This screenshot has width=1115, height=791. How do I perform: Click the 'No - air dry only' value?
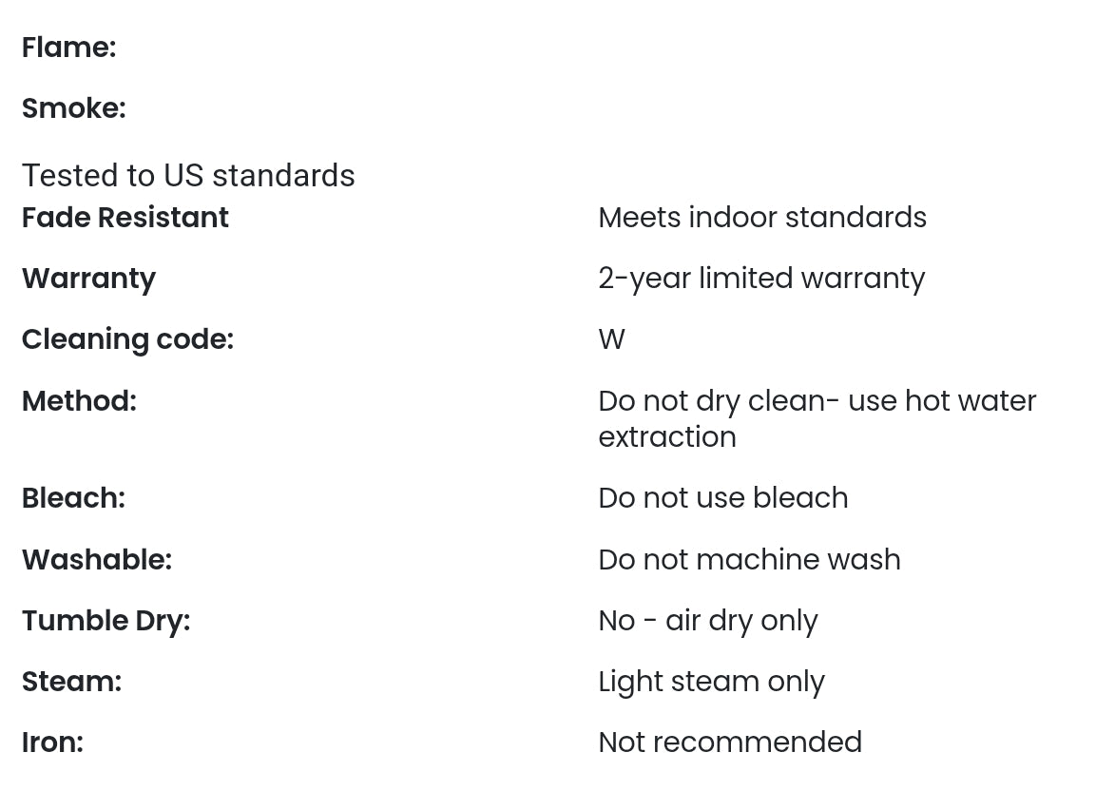(707, 621)
